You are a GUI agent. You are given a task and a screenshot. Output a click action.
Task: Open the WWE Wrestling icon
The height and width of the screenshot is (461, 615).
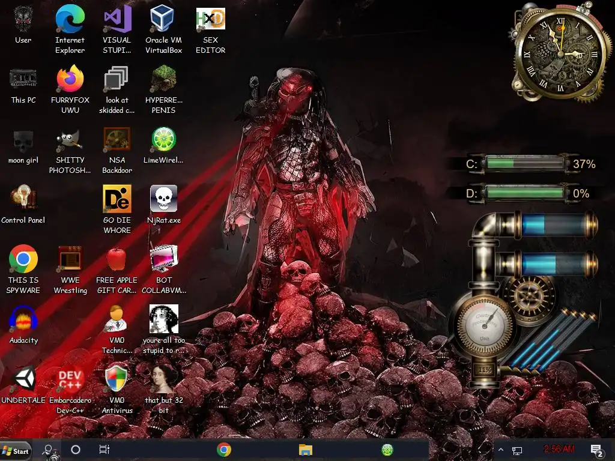click(70, 259)
